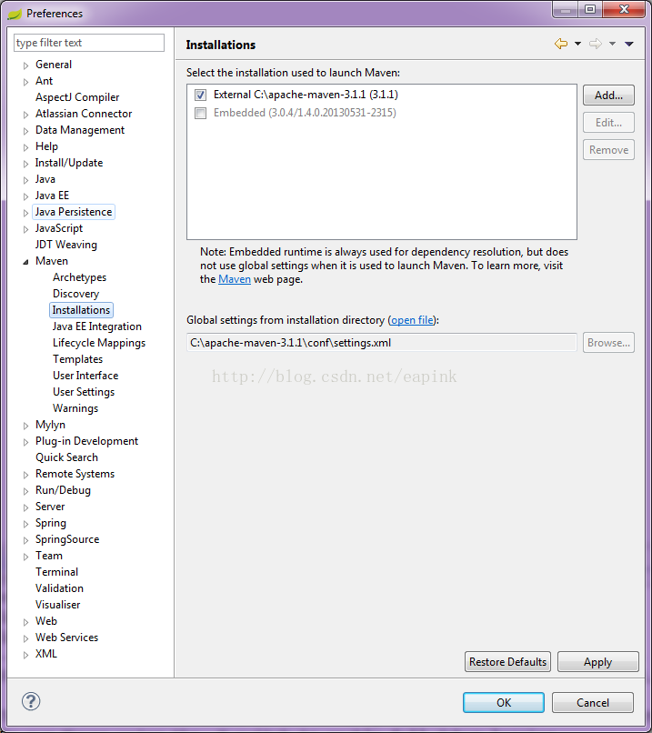Select User Interface under Maven

tap(85, 376)
